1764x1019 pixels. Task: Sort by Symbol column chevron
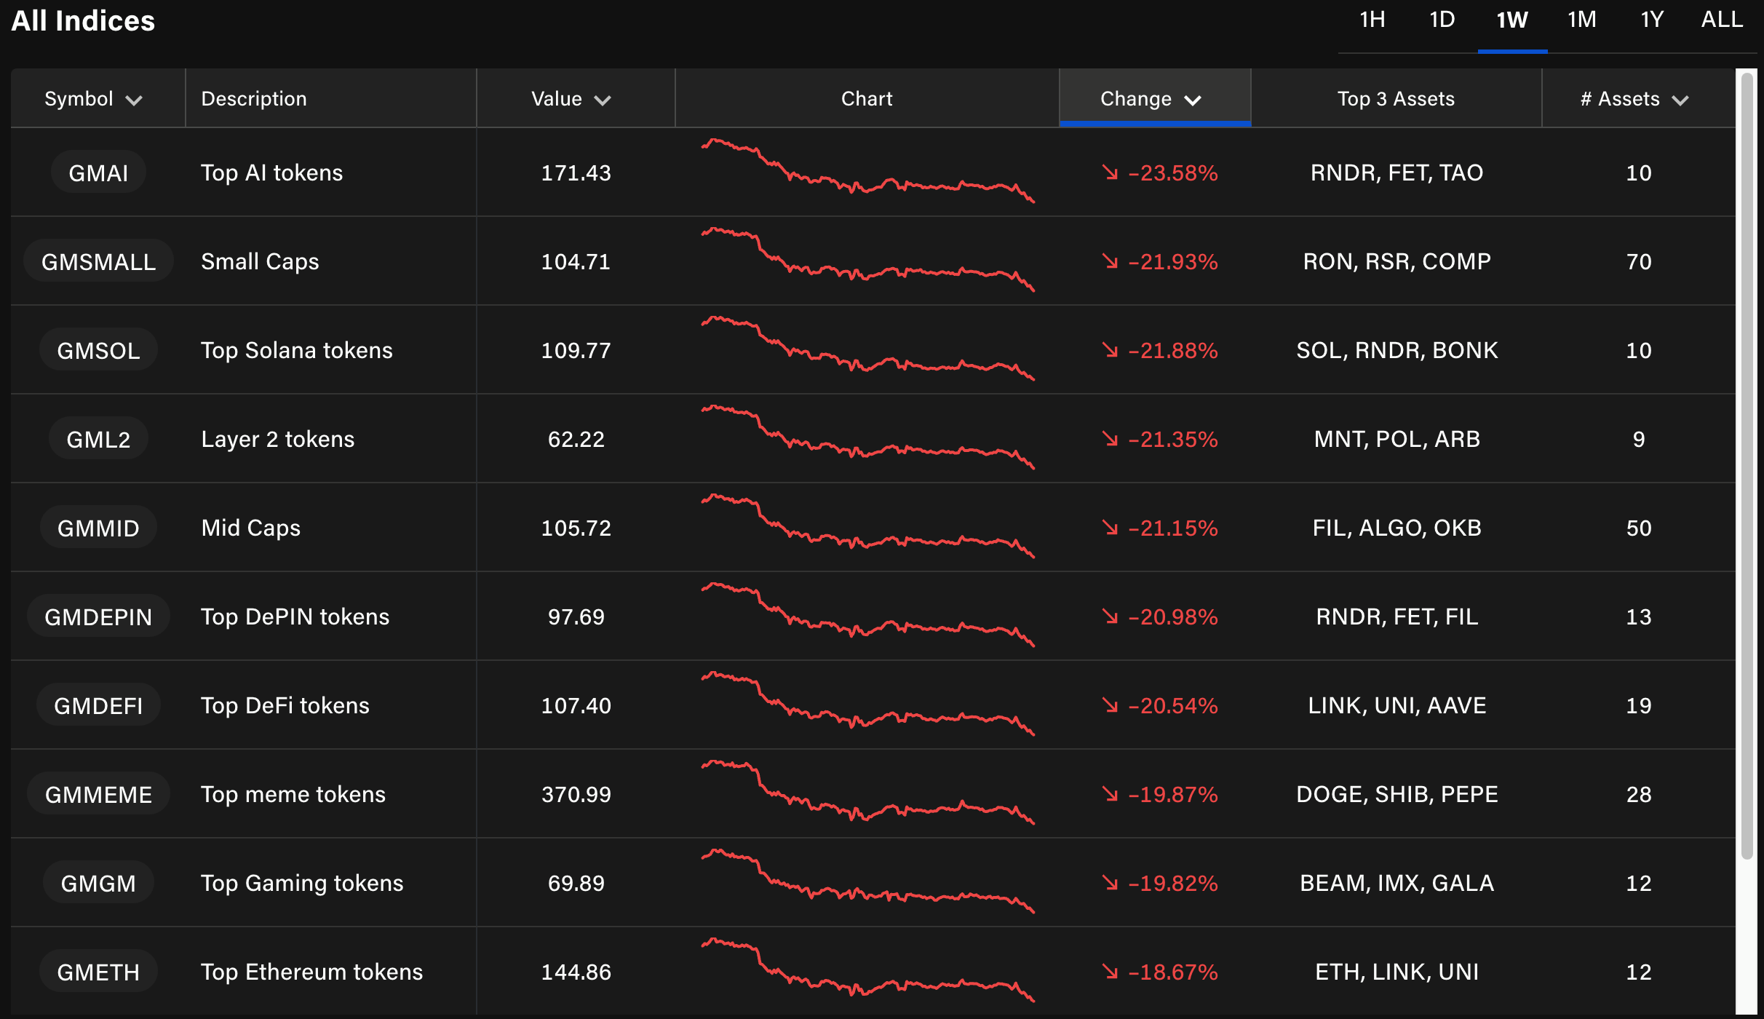click(134, 100)
